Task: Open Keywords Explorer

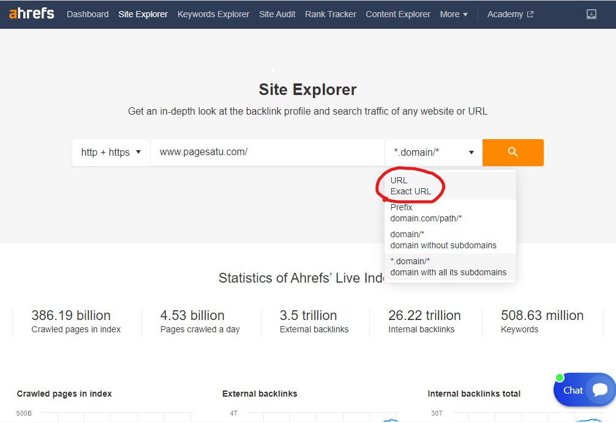Action: tap(213, 14)
